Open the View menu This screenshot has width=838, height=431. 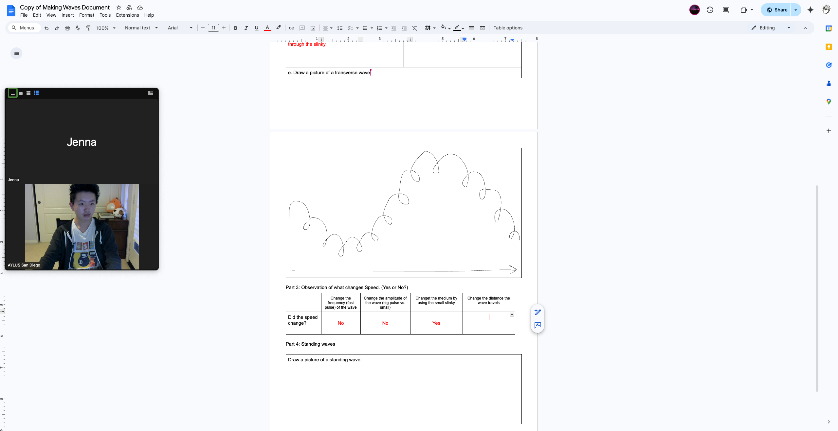[51, 15]
